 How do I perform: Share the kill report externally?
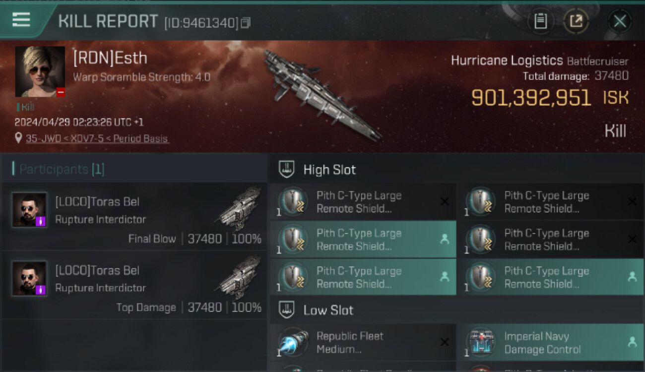576,21
